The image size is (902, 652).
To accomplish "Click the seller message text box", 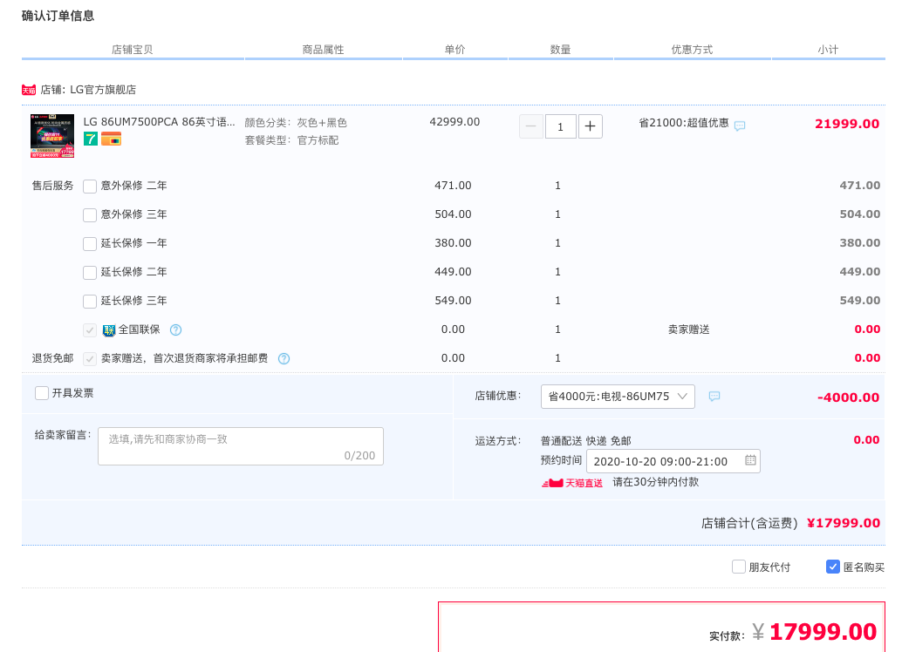I will pos(241,446).
